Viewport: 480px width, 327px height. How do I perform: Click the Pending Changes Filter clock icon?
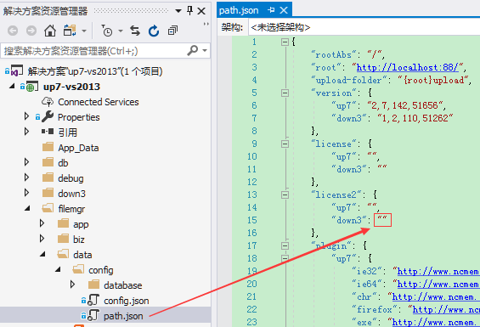click(107, 31)
